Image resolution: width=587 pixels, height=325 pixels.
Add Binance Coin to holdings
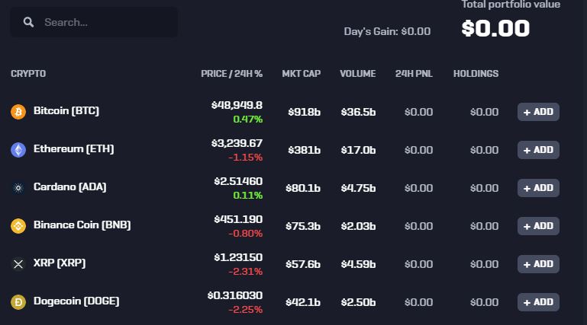(538, 226)
